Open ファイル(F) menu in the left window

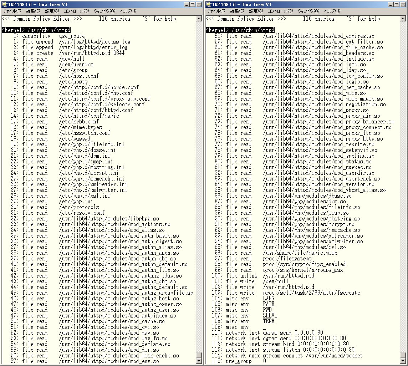click(x=12, y=11)
